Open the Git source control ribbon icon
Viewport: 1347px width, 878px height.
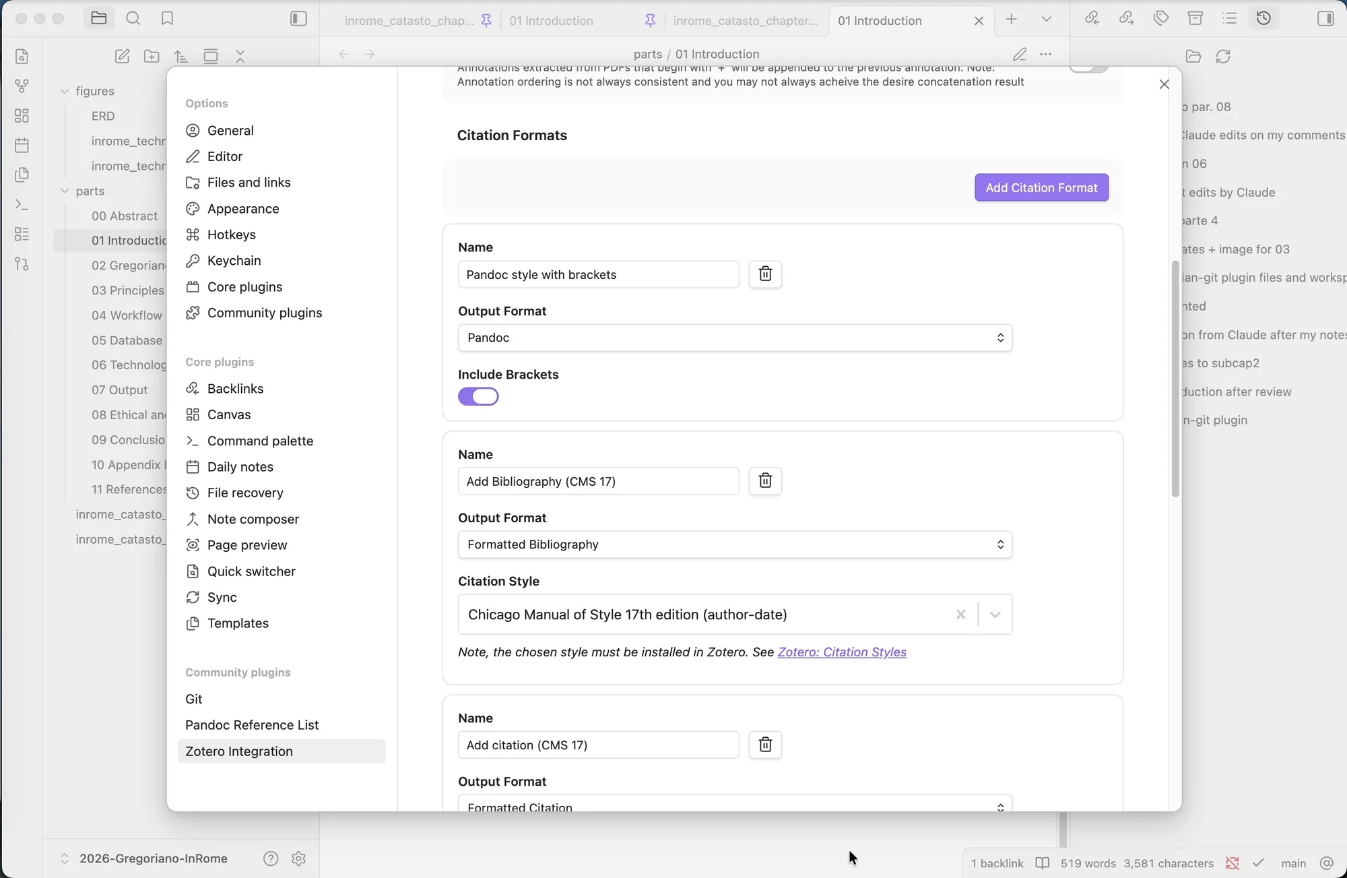(x=22, y=263)
